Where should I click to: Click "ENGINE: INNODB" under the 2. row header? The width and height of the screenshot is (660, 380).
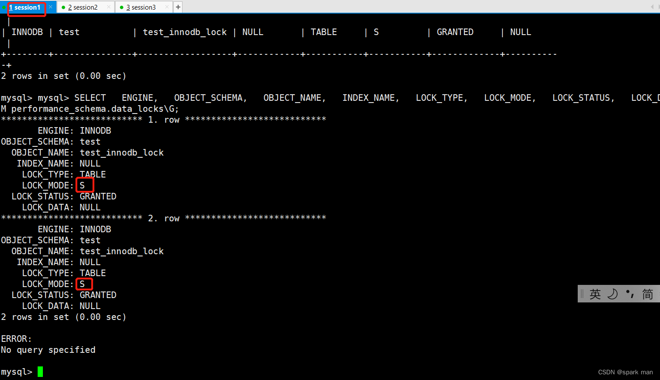click(x=74, y=229)
